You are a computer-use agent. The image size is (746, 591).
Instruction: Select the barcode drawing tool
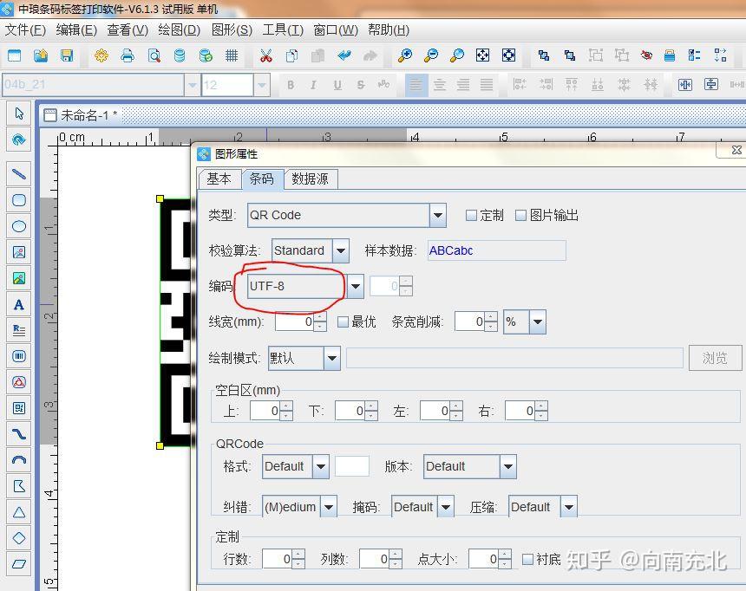(x=19, y=356)
